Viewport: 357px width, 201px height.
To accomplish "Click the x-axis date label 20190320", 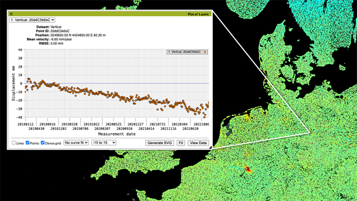I will tap(69, 124).
